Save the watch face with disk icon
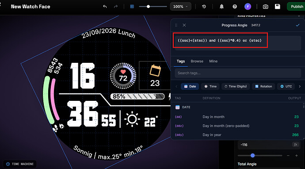 pyautogui.click(x=278, y=7)
